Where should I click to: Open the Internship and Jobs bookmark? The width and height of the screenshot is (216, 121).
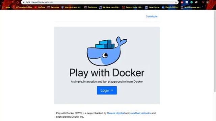tap(71, 7)
